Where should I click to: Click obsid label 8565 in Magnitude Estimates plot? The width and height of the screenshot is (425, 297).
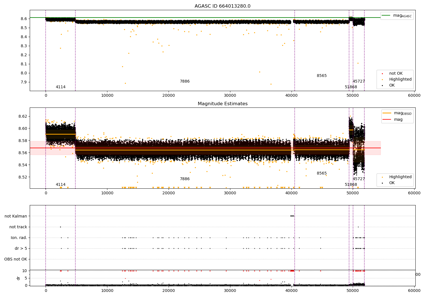click(322, 173)
